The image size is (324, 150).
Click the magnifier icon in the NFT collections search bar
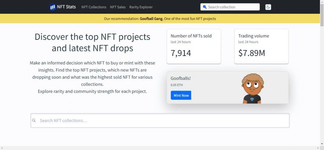coord(34,121)
